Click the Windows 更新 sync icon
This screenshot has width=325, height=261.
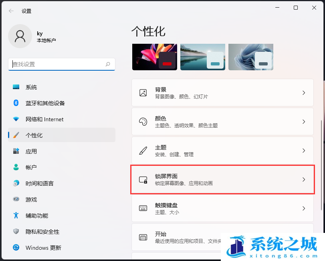pos(16,247)
